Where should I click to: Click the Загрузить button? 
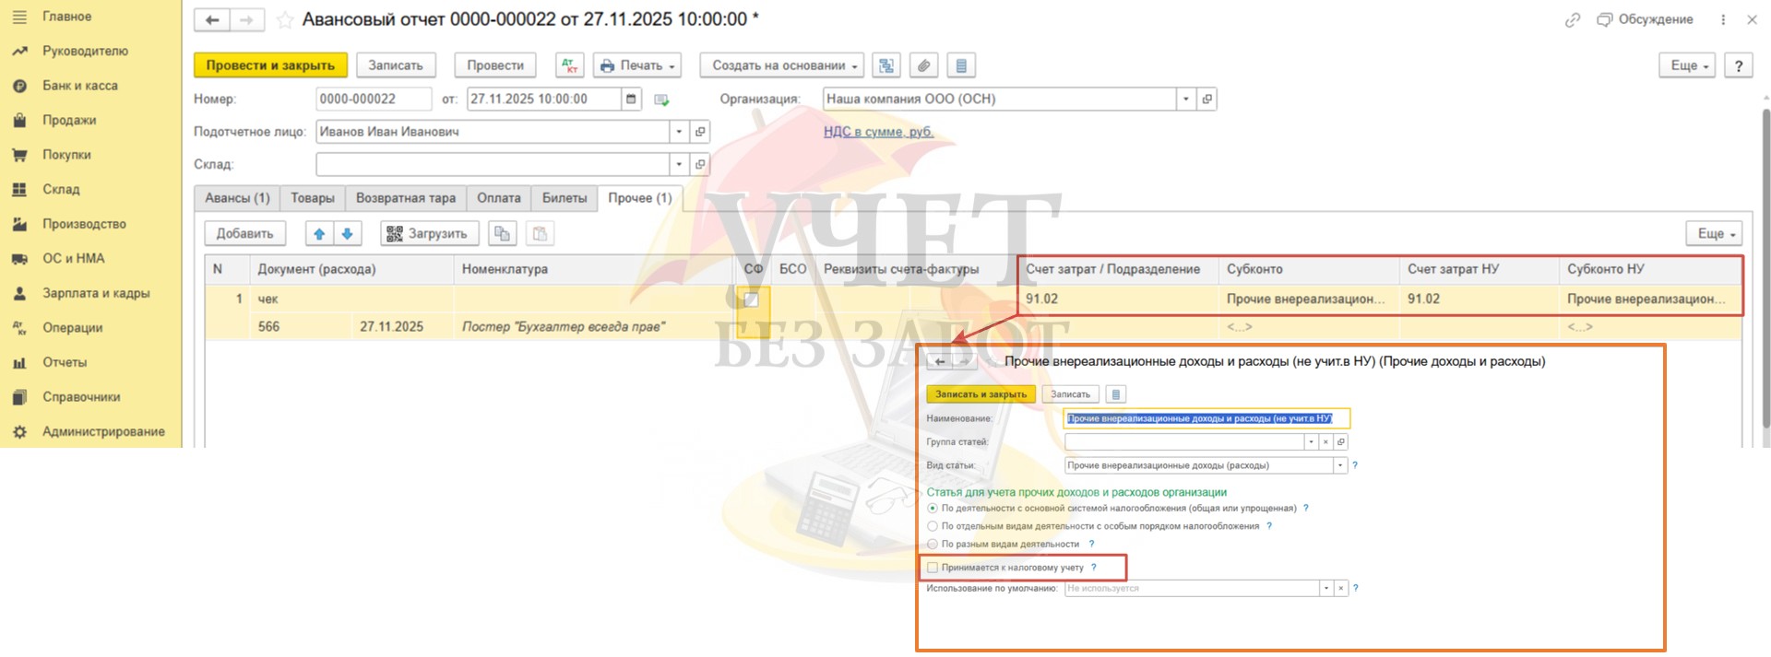(430, 234)
